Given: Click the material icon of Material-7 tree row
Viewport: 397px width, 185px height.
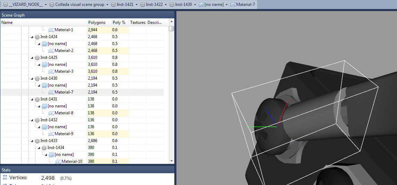Looking at the screenshot, I should pyautogui.click(x=51, y=92).
